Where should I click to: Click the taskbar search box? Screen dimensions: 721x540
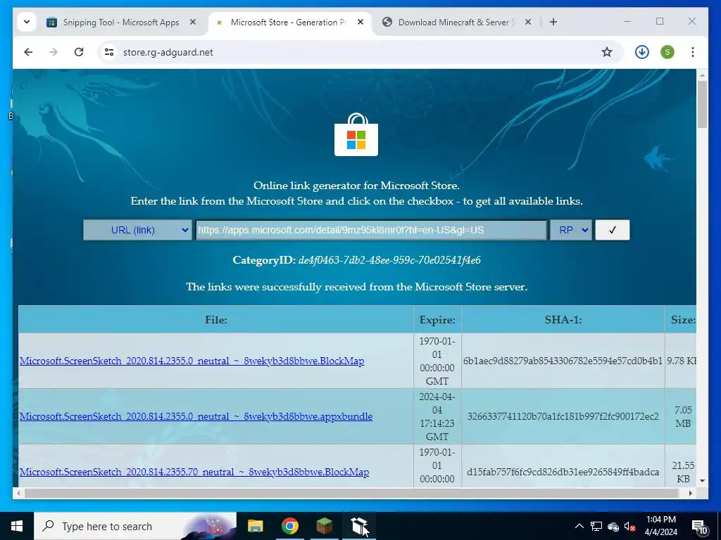[135, 526]
